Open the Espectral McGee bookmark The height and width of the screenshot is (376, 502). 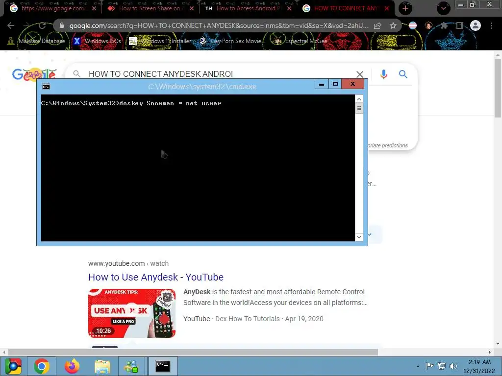point(301,41)
